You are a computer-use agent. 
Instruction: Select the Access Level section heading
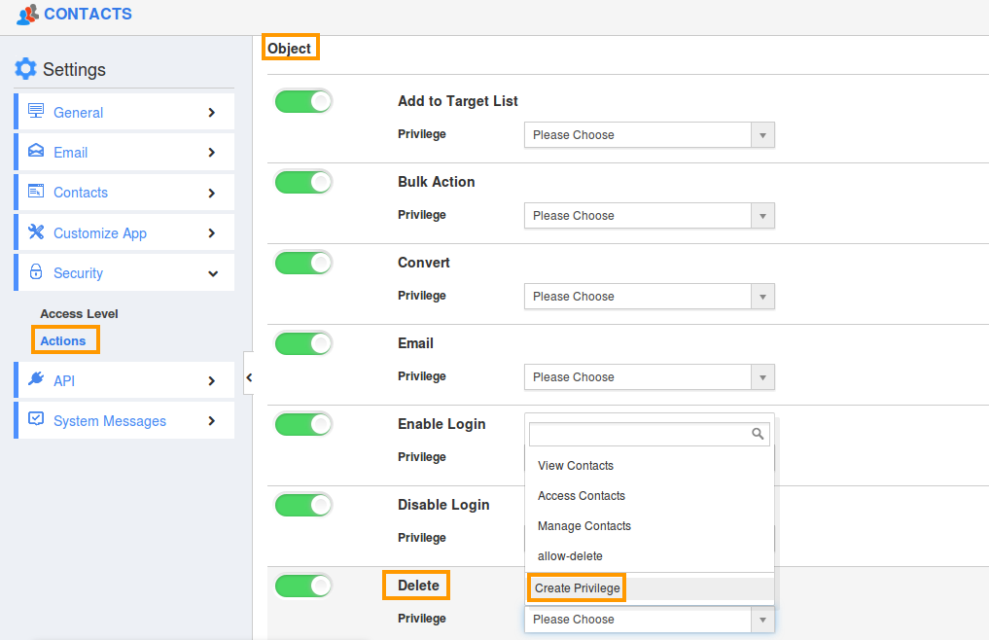(79, 313)
